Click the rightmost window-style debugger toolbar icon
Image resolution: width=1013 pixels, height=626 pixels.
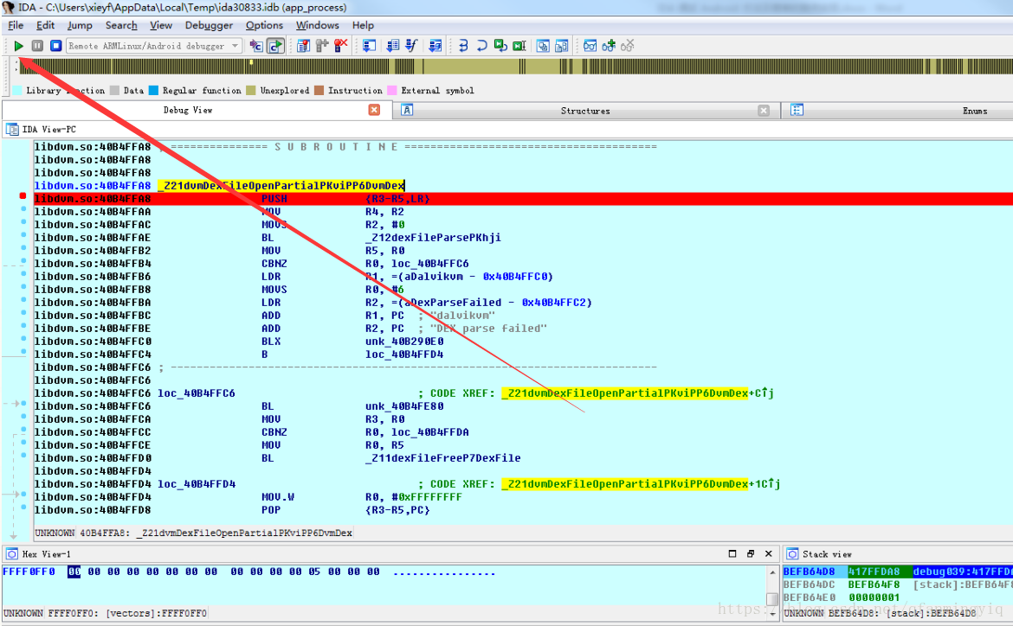(436, 46)
